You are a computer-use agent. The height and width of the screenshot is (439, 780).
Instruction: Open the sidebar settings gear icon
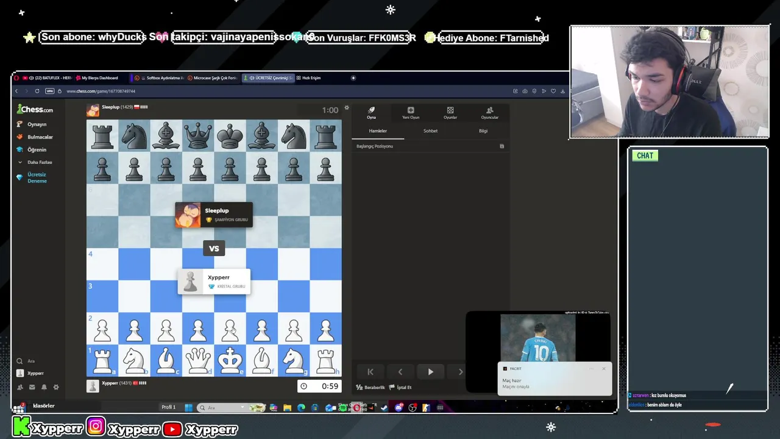(x=56, y=387)
